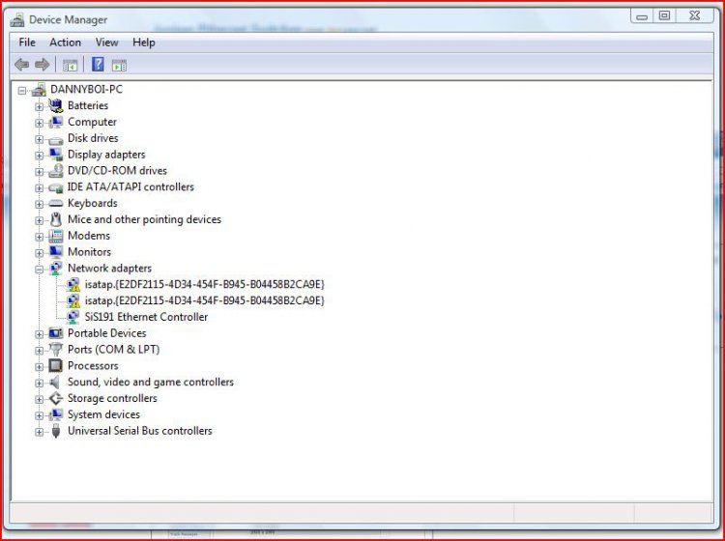Click the Universal Serial Bus controllers icon
The image size is (725, 541).
[56, 431]
